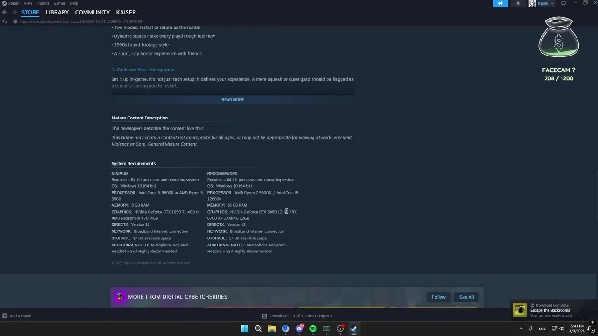Click the downloads icon in bottom bar
This screenshot has width=598, height=336.
click(x=264, y=316)
